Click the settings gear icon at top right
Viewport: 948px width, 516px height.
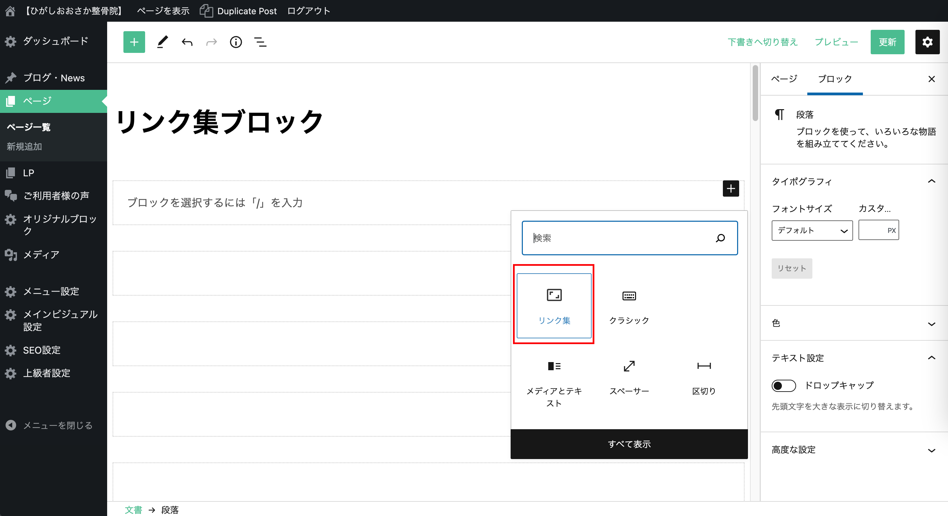pyautogui.click(x=927, y=42)
